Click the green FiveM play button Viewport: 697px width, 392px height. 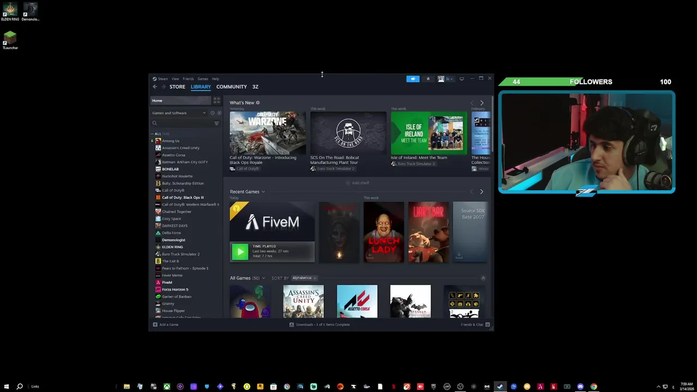[x=240, y=251]
